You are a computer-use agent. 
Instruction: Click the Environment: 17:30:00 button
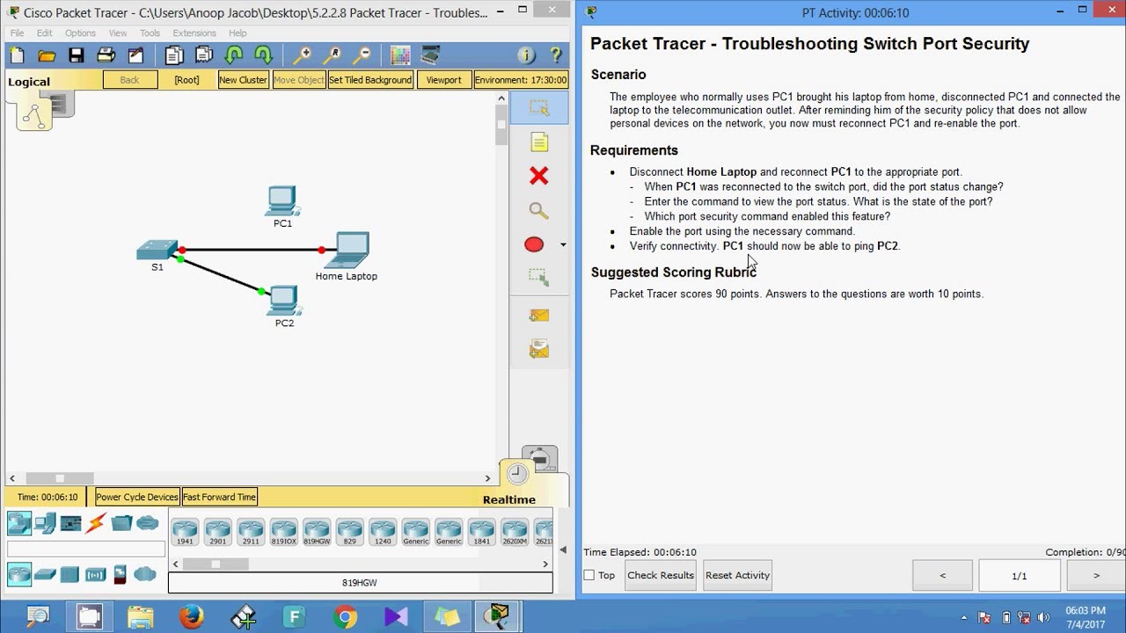click(x=521, y=79)
